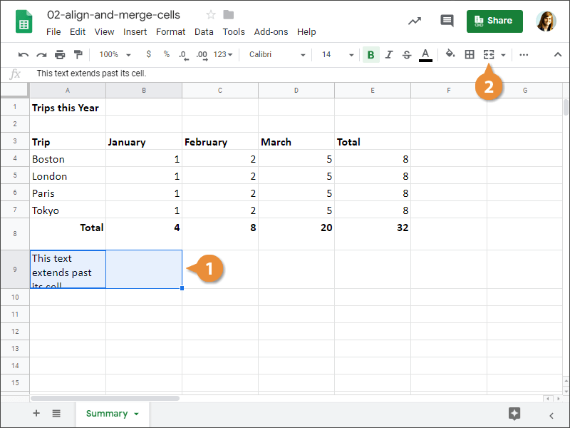Add a new sheet
Image resolution: width=570 pixels, height=428 pixels.
click(x=36, y=413)
